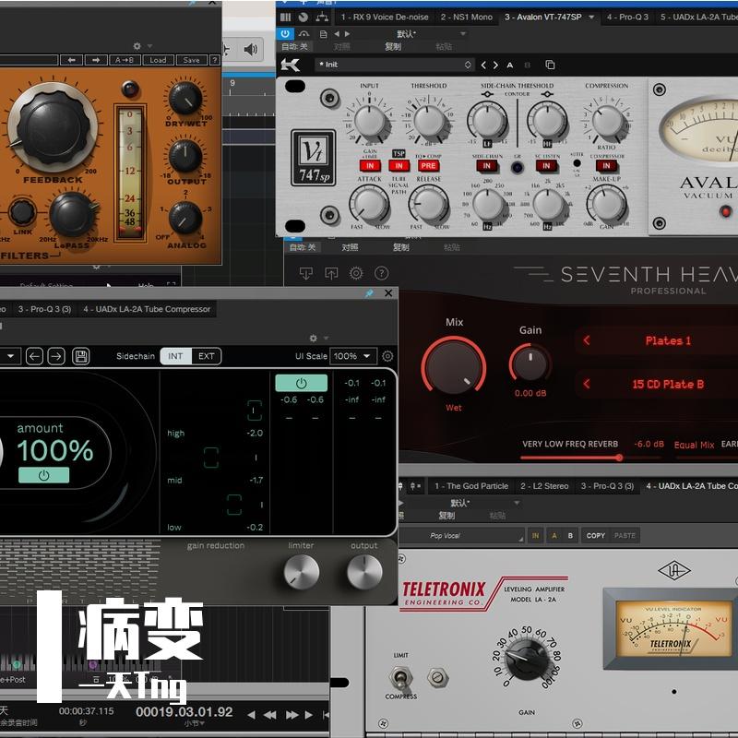Screen dimensions: 738x738
Task: Expand the Pop Vocal preset selector
Action: [475, 535]
